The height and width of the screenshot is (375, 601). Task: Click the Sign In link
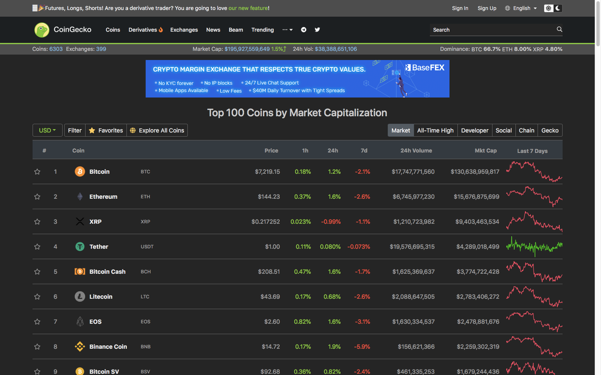point(460,8)
